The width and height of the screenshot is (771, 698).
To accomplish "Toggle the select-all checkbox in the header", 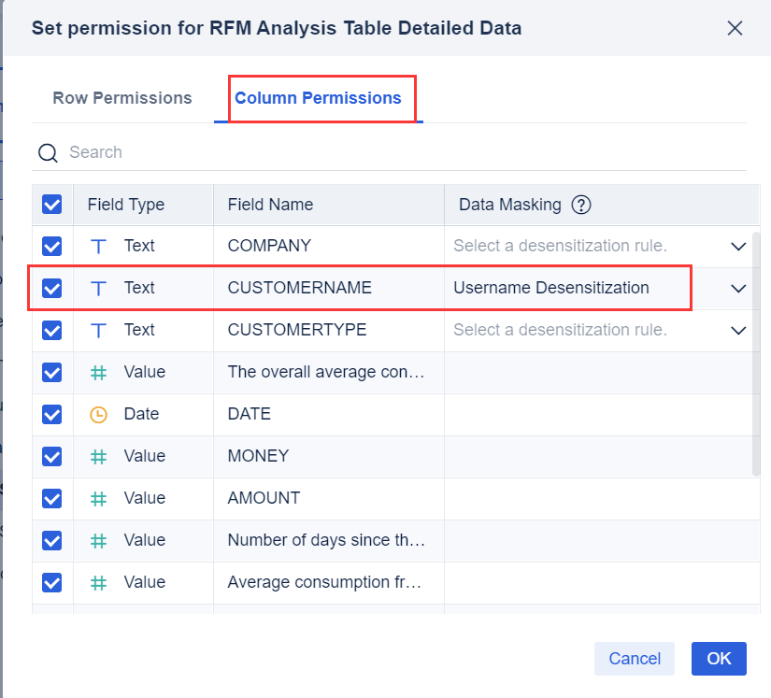I will coord(52,204).
